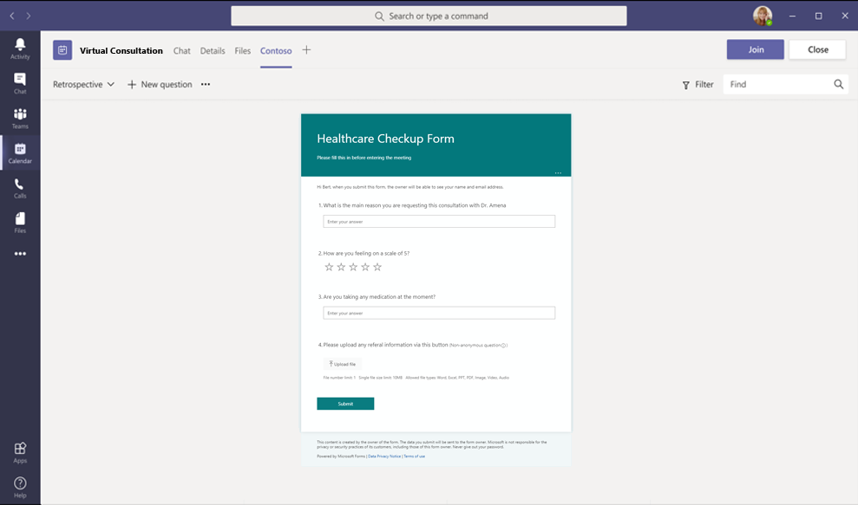The height and width of the screenshot is (505, 858).
Task: Click the medication answer field
Action: [x=439, y=313]
